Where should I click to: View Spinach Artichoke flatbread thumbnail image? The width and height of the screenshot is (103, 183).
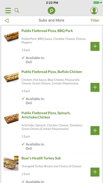pyautogui.click(x=11, y=118)
